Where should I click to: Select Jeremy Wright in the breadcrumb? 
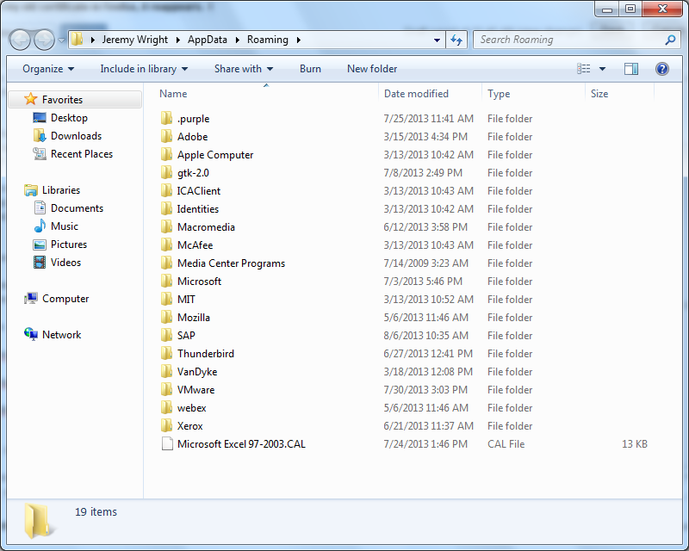tap(135, 40)
